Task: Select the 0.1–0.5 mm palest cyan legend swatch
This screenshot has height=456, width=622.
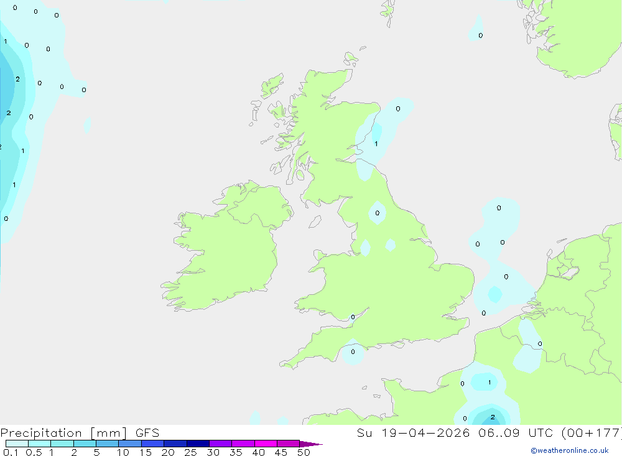Action: [x=17, y=444]
